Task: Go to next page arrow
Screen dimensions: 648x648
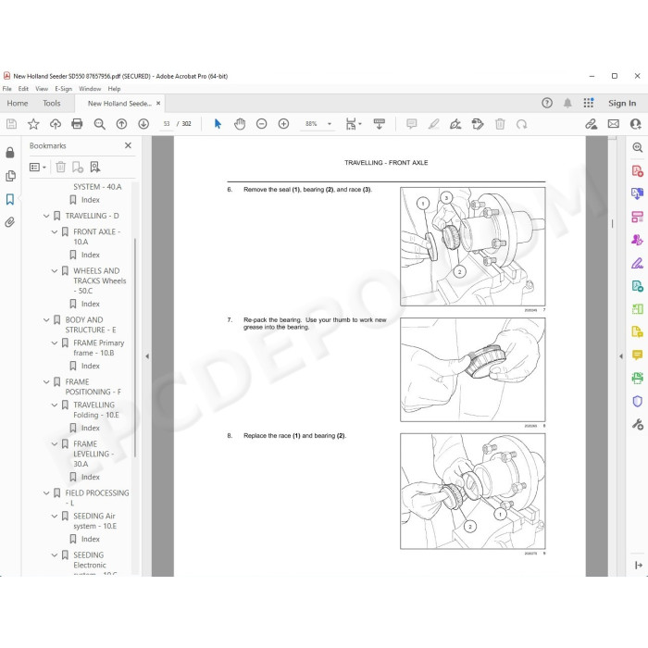Action: pos(143,124)
